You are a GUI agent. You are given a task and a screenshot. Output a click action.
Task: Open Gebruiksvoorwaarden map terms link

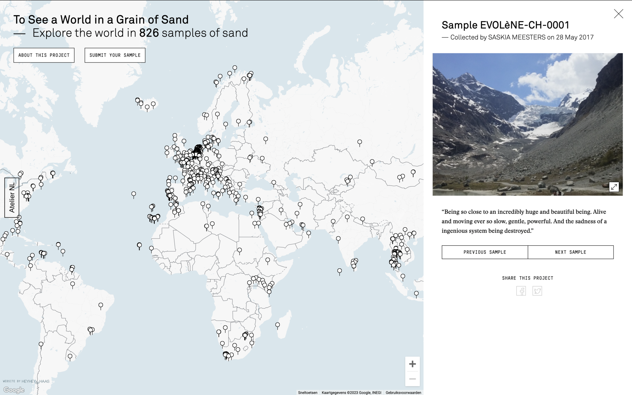point(403,393)
